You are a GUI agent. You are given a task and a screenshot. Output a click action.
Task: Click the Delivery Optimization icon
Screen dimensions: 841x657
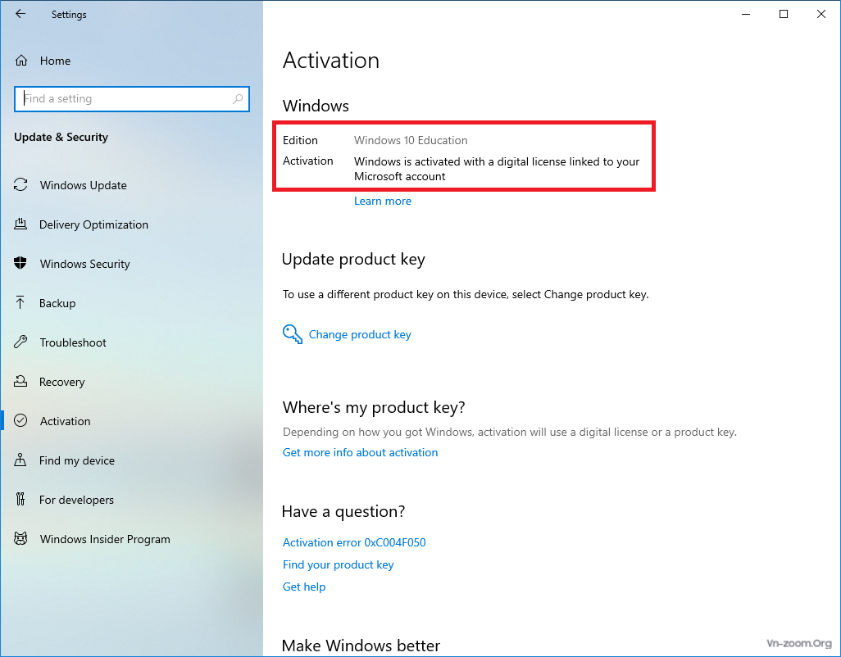[20, 224]
